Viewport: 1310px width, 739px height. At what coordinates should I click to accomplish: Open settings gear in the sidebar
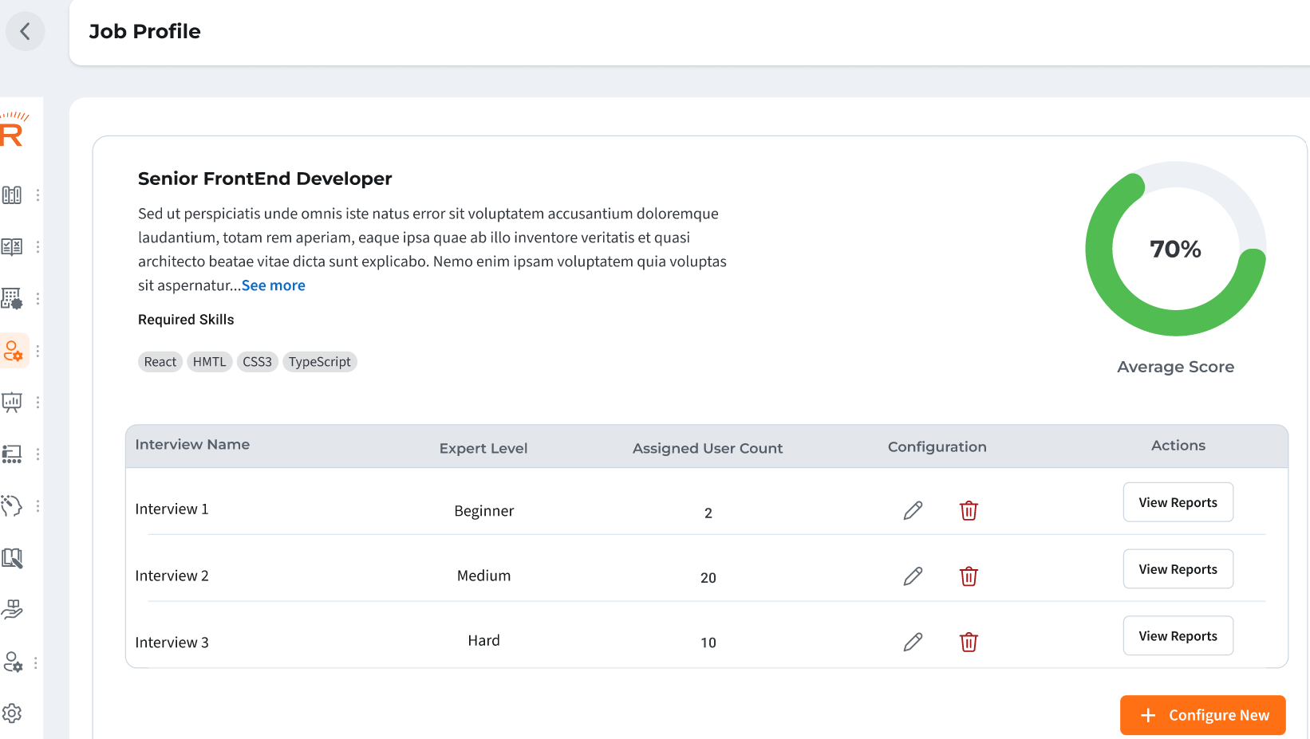point(12,713)
